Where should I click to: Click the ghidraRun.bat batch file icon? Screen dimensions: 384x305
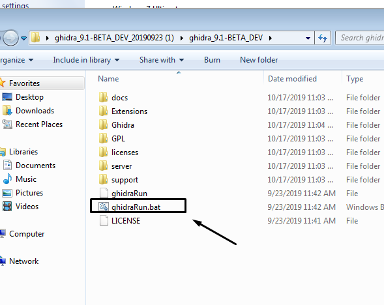(x=104, y=207)
